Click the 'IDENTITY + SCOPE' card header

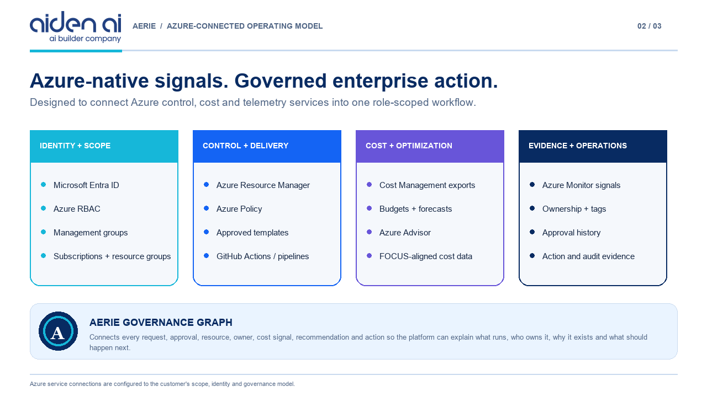click(x=104, y=146)
